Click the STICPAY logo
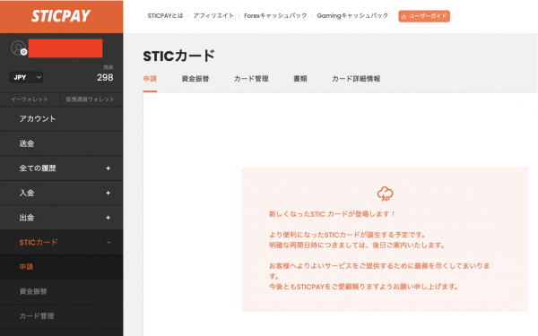This screenshot has width=538, height=336. [x=61, y=16]
